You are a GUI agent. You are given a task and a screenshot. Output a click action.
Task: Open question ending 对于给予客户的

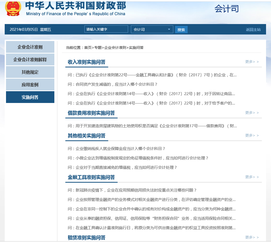tap(151, 103)
